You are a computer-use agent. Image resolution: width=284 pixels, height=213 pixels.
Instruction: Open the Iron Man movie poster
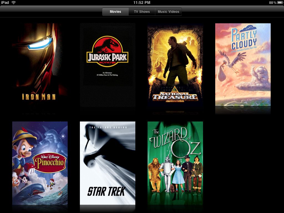[40, 65]
